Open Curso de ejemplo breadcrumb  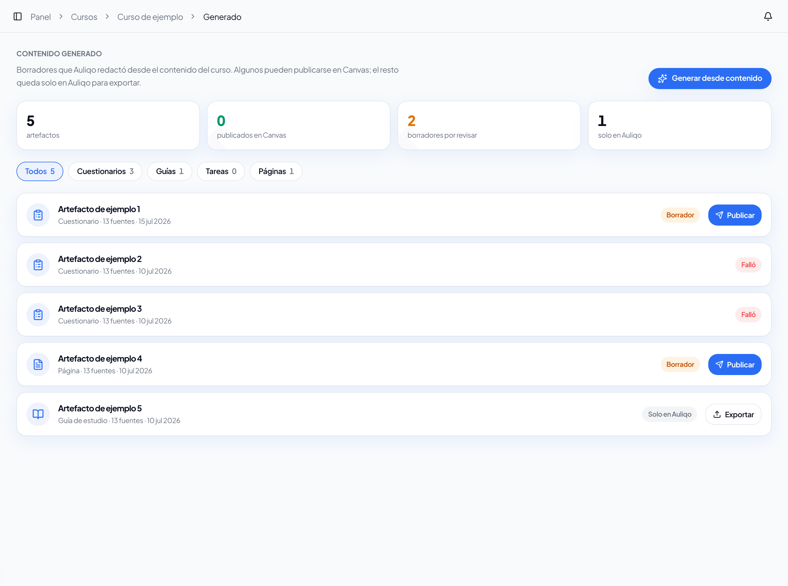point(150,17)
